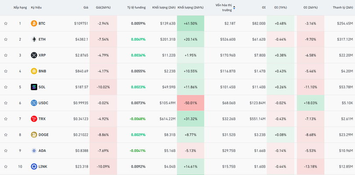Viewport: 355px width, 175px height.
Task: Star the LINK row as favorite
Action: point(6,167)
